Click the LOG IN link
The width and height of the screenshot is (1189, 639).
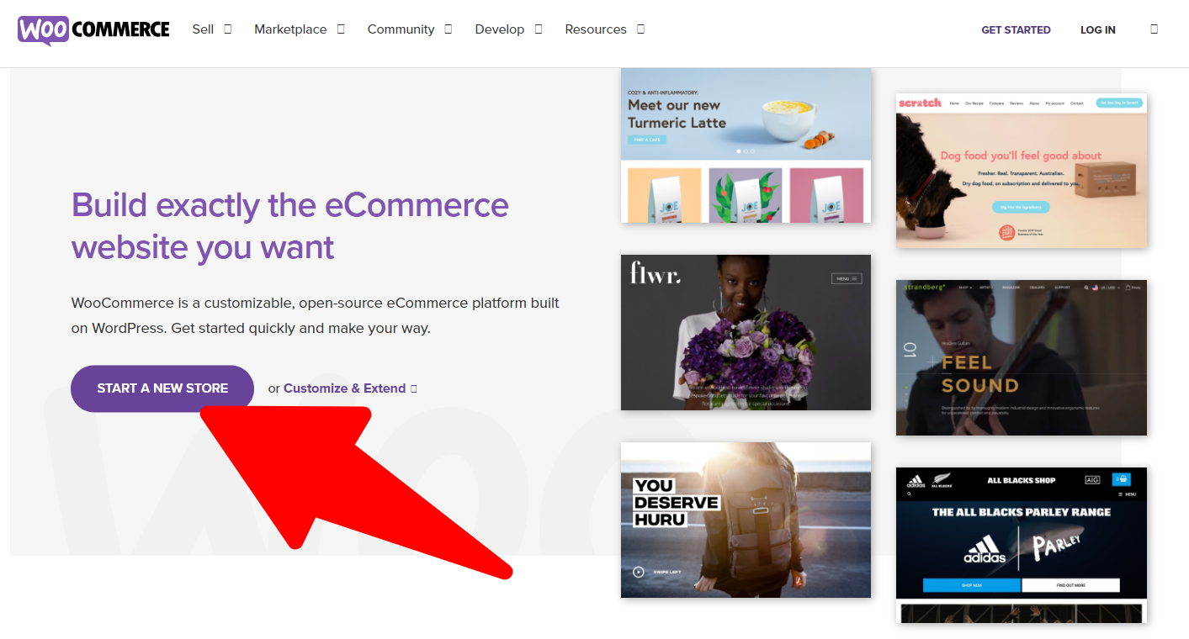click(1097, 29)
